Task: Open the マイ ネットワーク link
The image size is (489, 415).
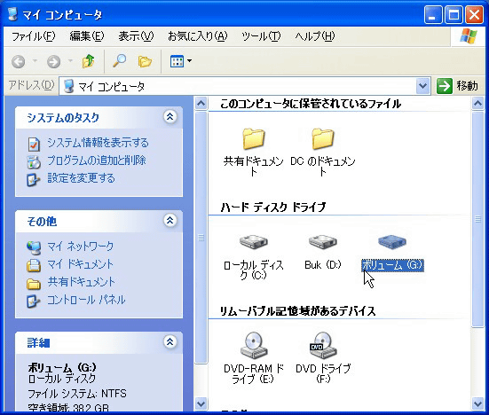Action: 81,247
